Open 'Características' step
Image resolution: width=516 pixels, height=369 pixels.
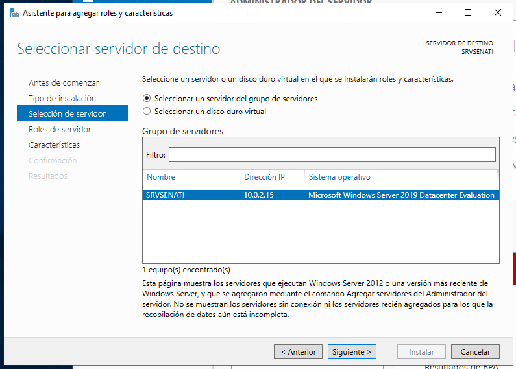54,145
